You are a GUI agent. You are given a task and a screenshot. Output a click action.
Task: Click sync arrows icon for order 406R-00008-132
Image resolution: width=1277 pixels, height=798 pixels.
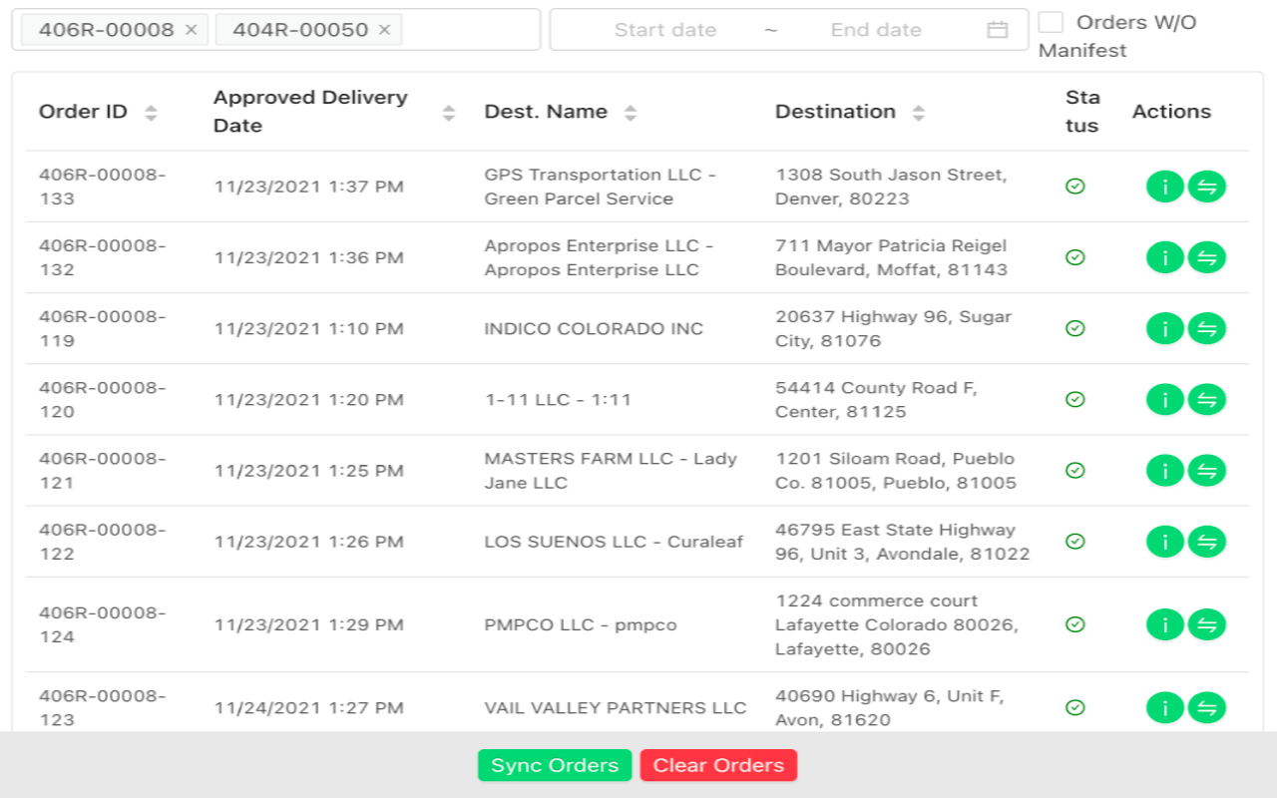1206,257
